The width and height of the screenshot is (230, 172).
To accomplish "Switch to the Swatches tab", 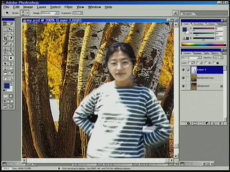I will (198, 24).
